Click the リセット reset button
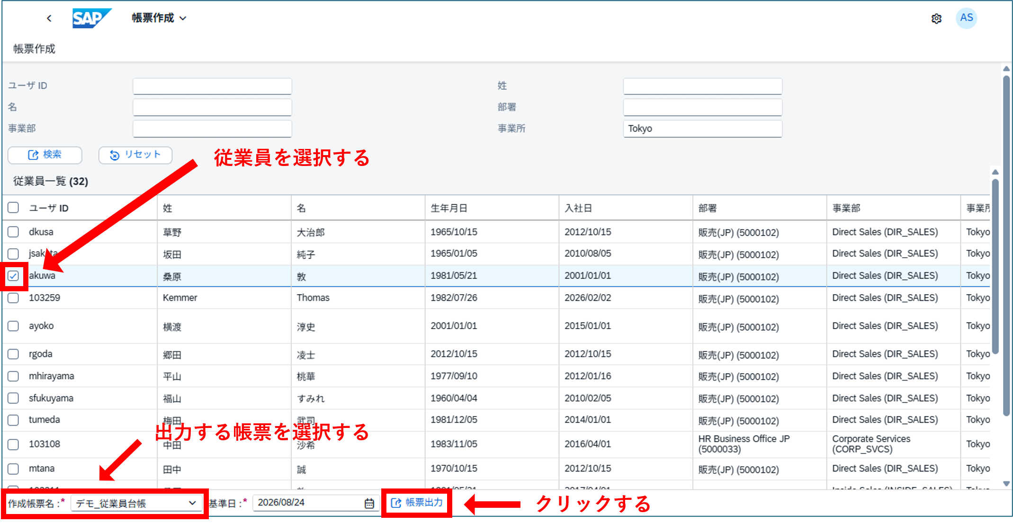 (x=135, y=155)
